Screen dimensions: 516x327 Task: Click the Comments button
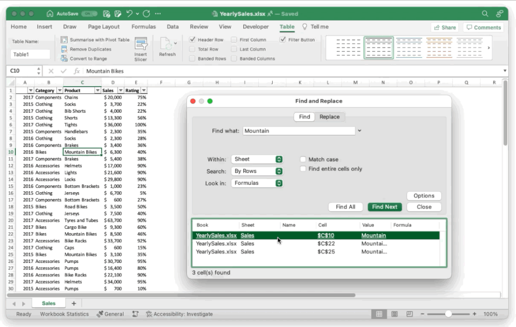coord(484,27)
